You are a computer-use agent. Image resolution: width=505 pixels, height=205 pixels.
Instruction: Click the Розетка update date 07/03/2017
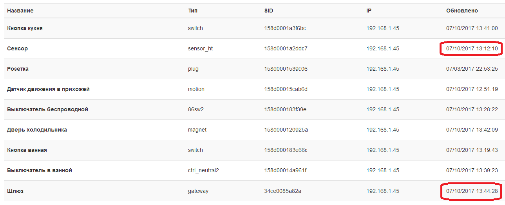click(x=459, y=69)
